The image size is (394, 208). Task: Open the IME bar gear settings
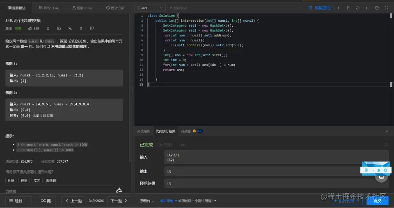pos(385,170)
